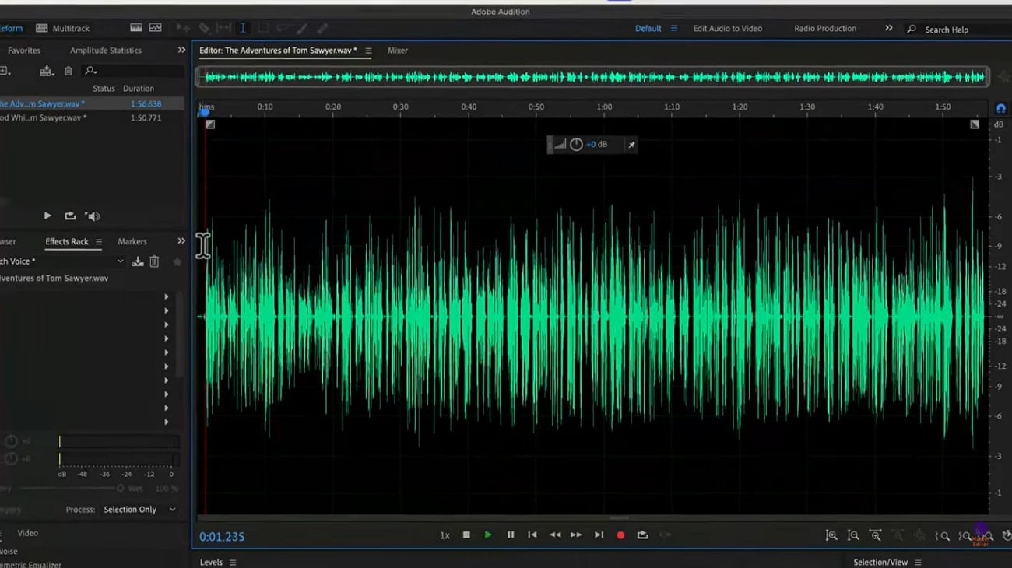Open the Default workspace menu icon
Screen dimensions: 1012x568
[x=674, y=28]
